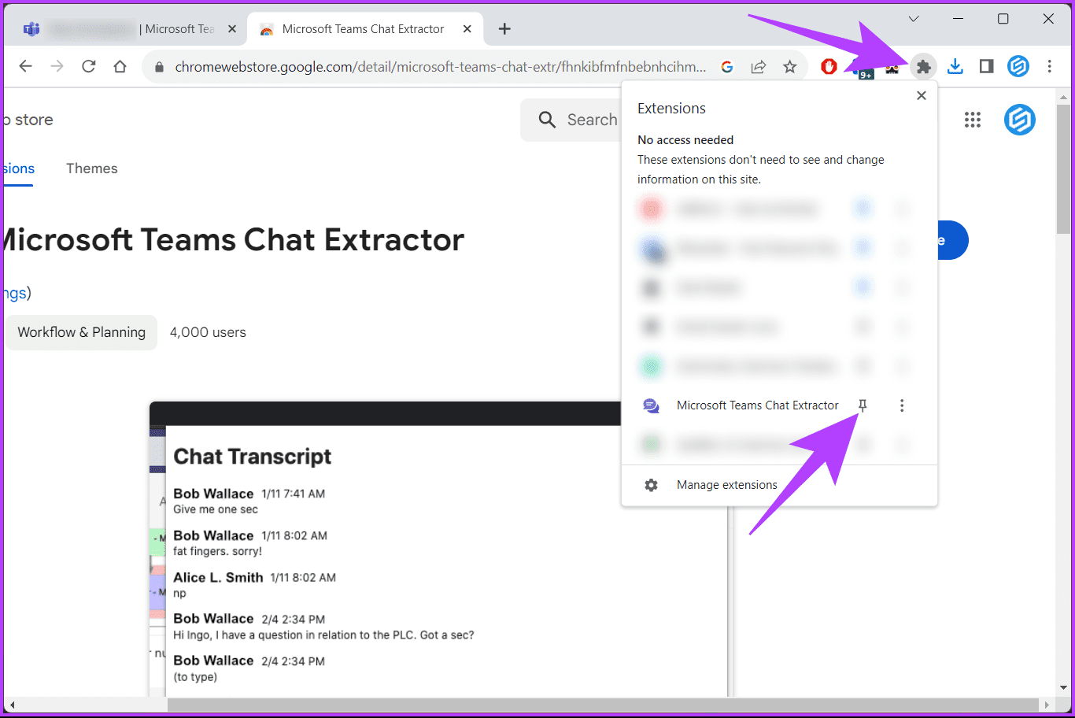Viewport: 1075px width, 718px height.
Task: Open the red ad blocker extension
Action: 829,67
